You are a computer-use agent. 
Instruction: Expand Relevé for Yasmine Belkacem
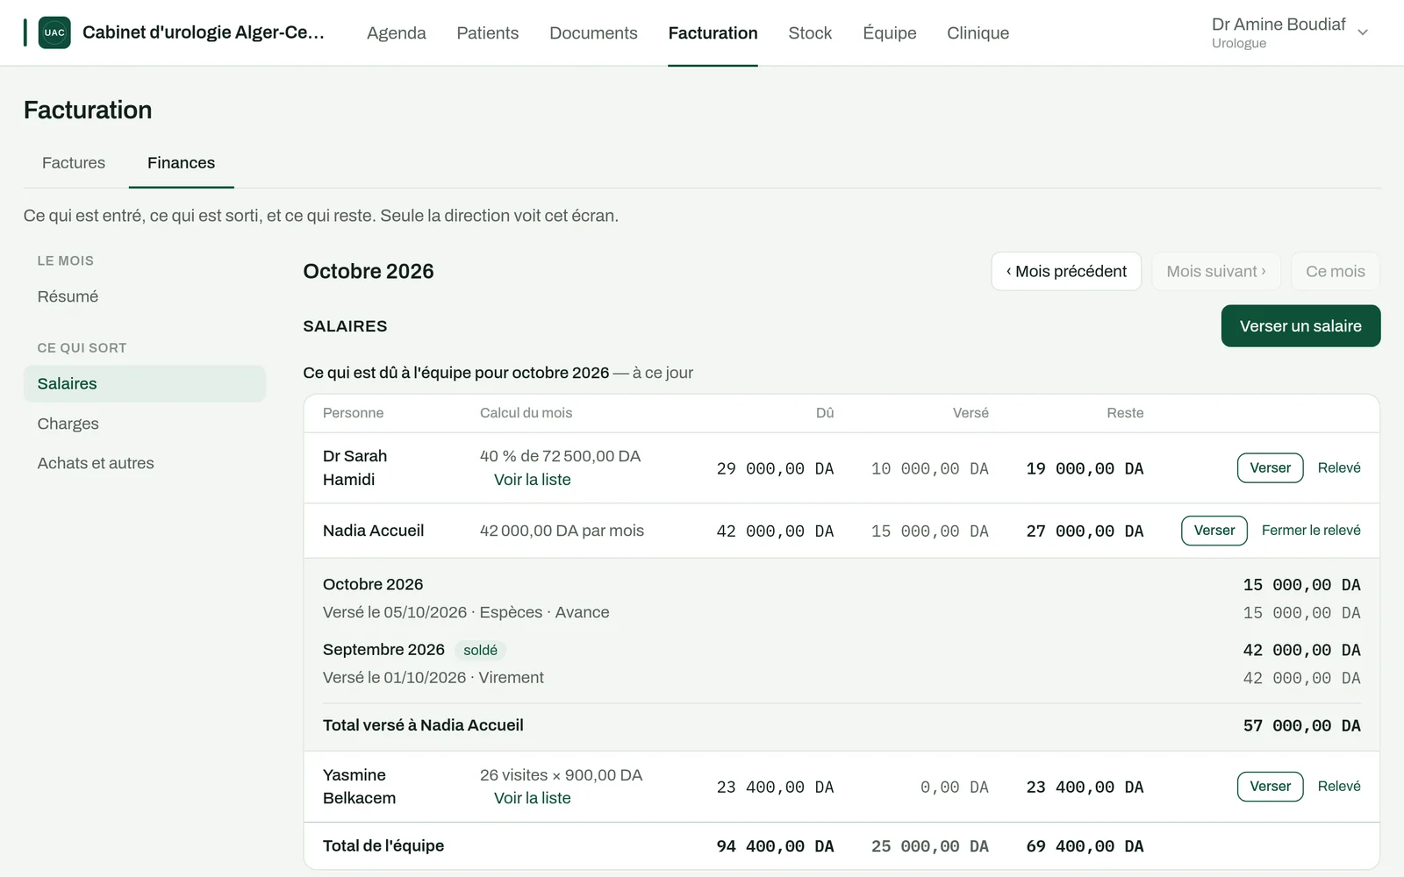pos(1339,787)
